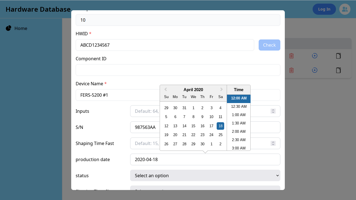This screenshot has width=356, height=200.
Task: Click the S/N input field
Action: pos(145,127)
